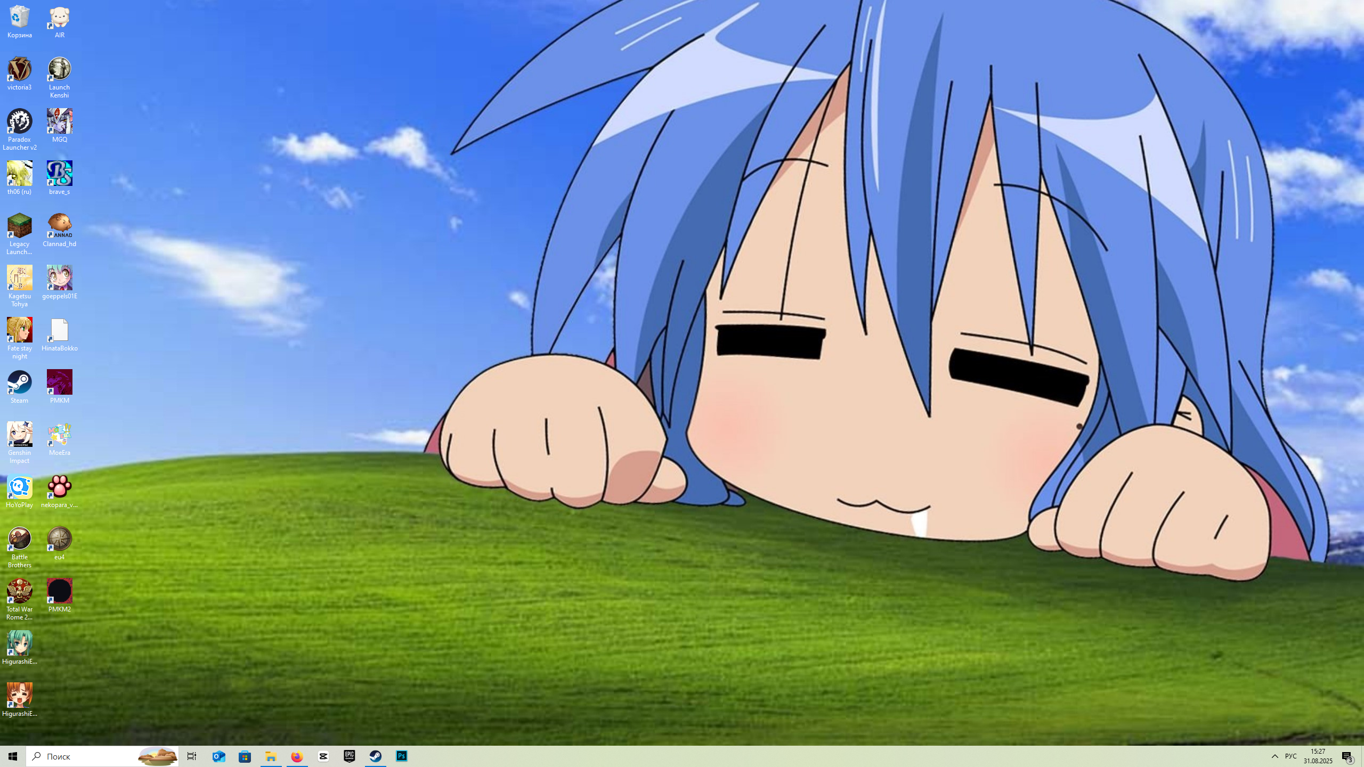Focus the Поиск taskbar search box

[x=102, y=756]
